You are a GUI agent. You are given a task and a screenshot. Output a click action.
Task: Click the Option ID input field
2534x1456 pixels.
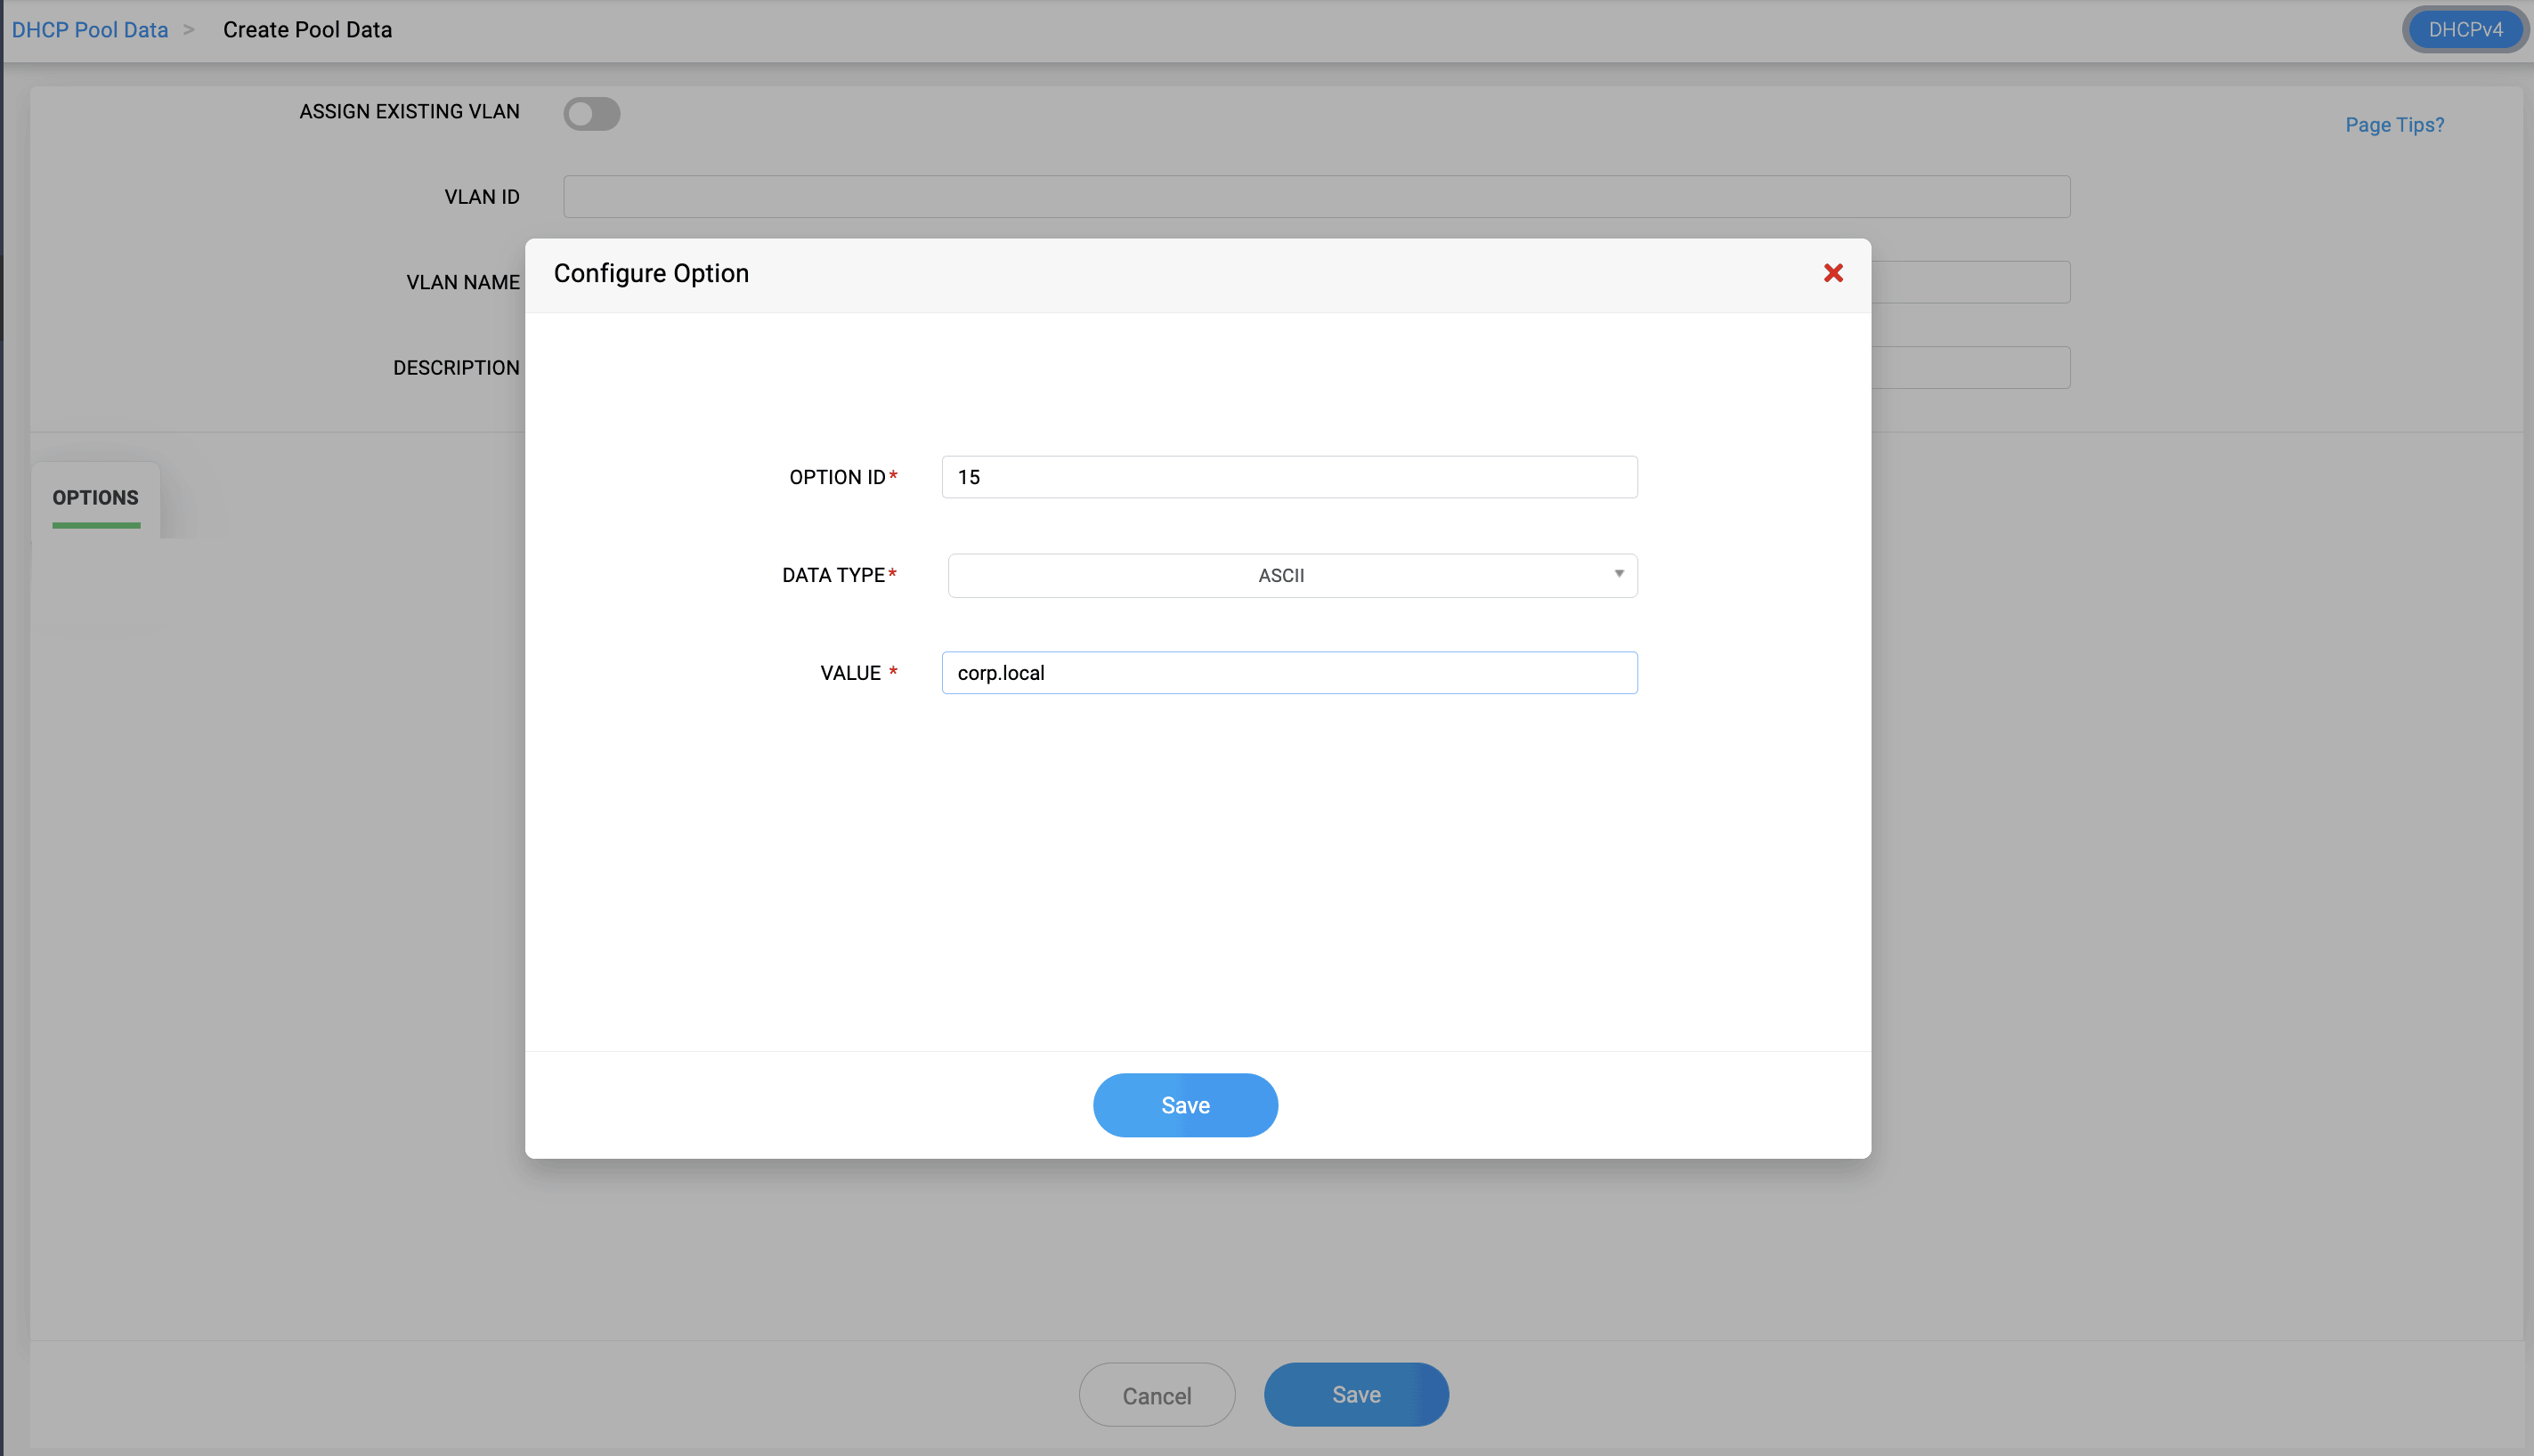[1288, 477]
